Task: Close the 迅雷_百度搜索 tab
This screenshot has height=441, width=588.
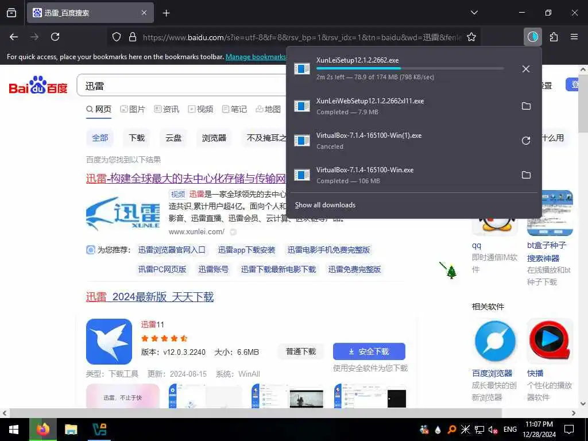Action: click(144, 13)
